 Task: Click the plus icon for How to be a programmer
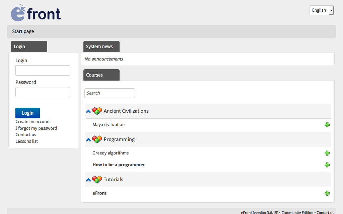point(327,165)
